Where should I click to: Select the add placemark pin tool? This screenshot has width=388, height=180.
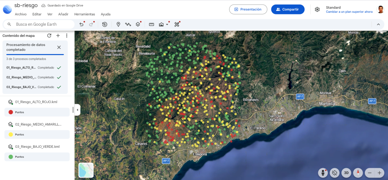coord(118,25)
